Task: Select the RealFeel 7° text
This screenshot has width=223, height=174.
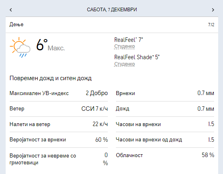Action: (x=128, y=40)
